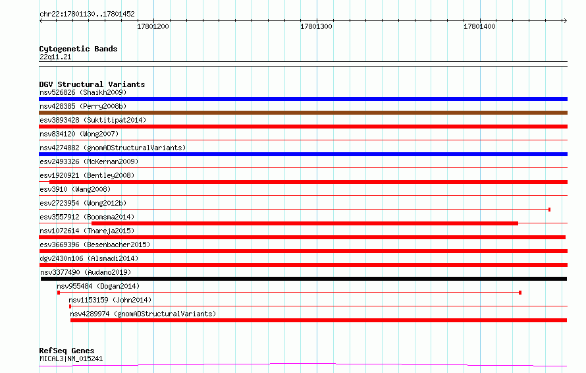This screenshot has width=586, height=373.
Task: Click nsv1072614 (Thareja2015) label
Action: [x=87, y=231]
